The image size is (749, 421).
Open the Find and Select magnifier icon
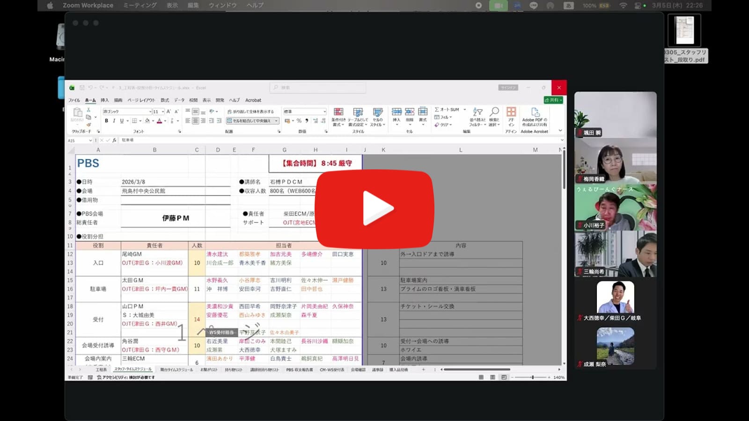[494, 112]
